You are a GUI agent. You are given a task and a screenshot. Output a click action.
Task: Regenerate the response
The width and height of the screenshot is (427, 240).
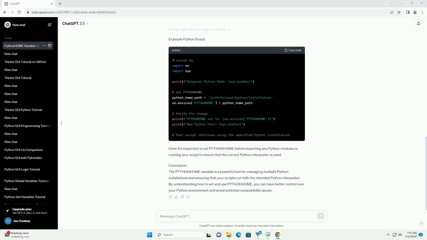(188, 197)
